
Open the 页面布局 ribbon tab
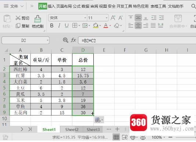(64, 6)
